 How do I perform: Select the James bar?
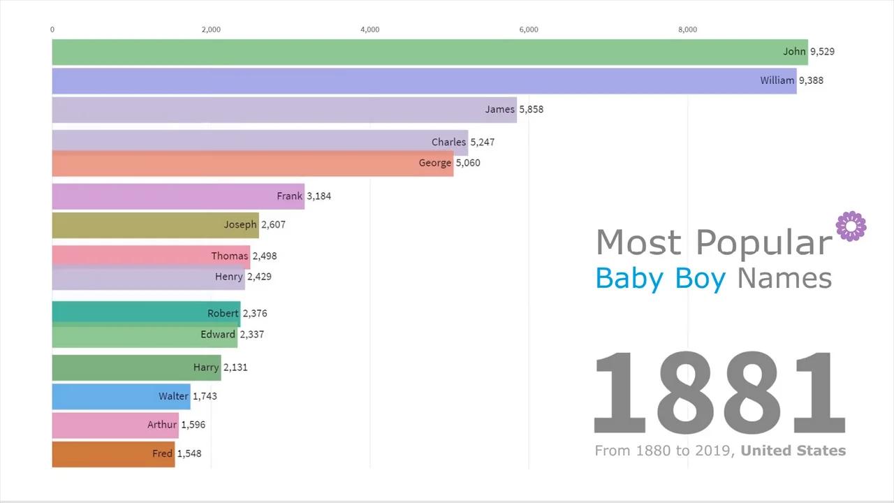279,109
